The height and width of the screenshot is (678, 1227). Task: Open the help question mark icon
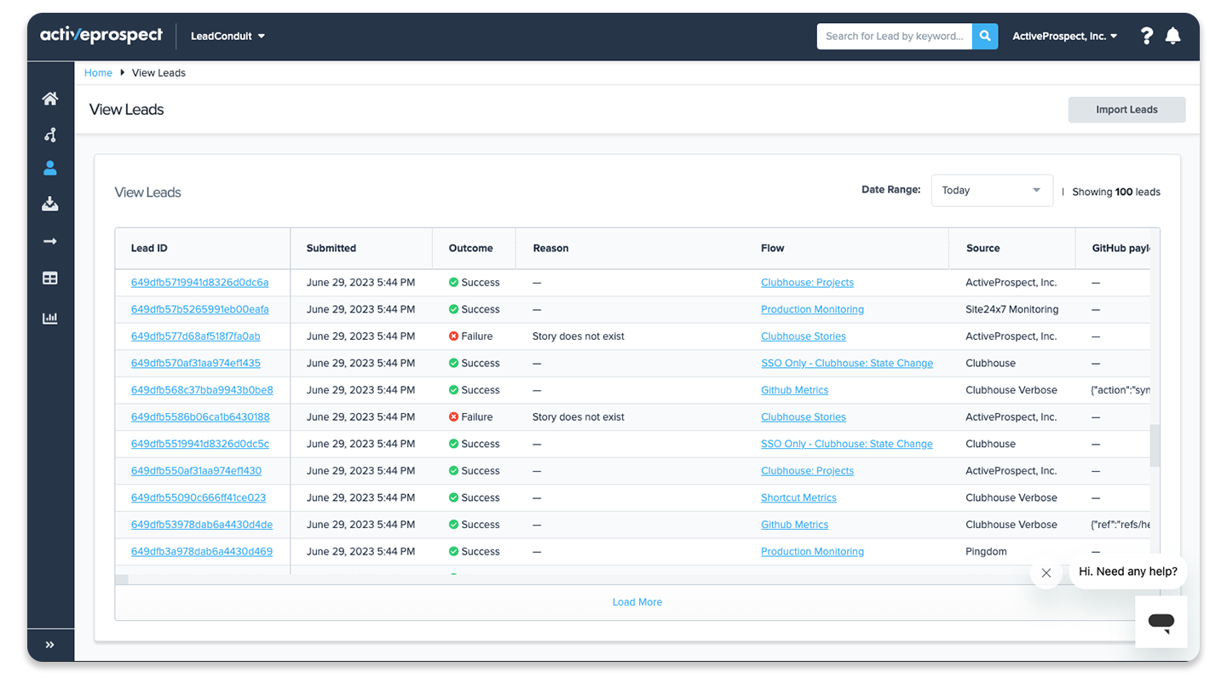tap(1147, 36)
